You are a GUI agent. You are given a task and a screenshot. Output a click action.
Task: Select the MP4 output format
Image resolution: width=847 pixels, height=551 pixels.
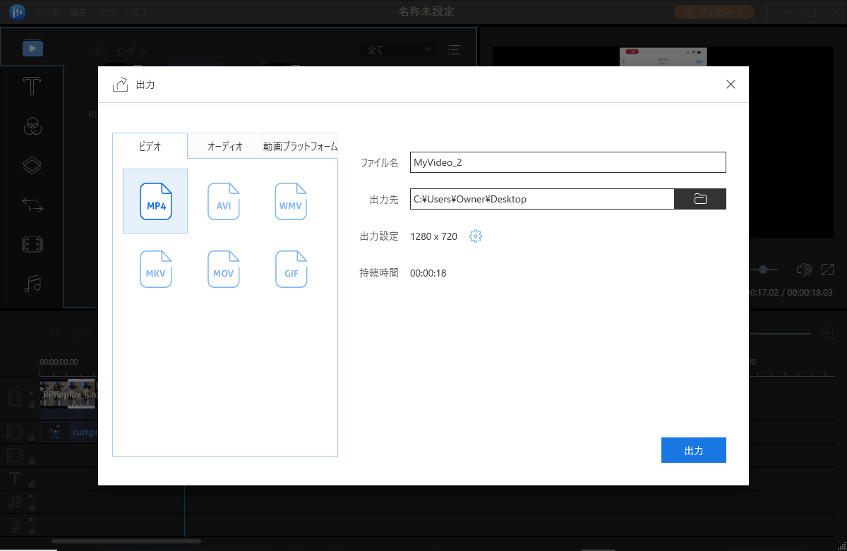(x=155, y=201)
